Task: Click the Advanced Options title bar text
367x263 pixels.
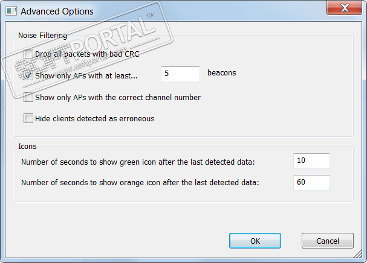Action: tap(57, 11)
